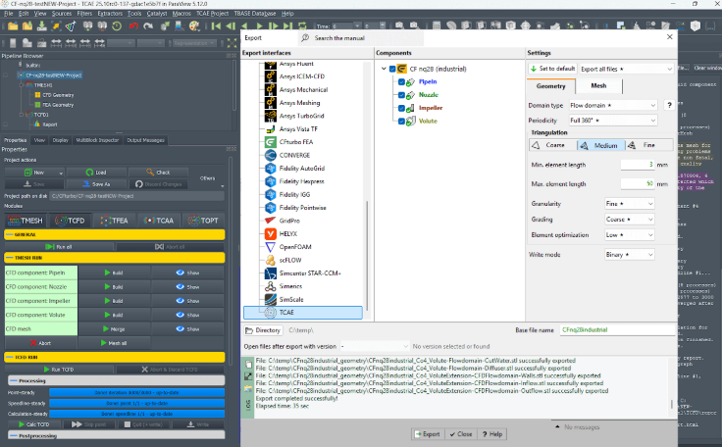Select GridPro export interface
Image resolution: width=722 pixels, height=447 pixels.
[289, 221]
